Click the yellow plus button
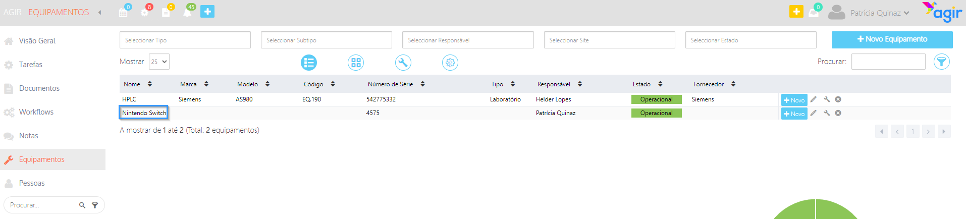 click(796, 12)
